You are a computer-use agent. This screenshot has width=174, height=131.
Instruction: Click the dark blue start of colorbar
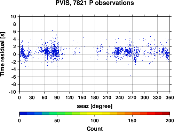point(23,114)
